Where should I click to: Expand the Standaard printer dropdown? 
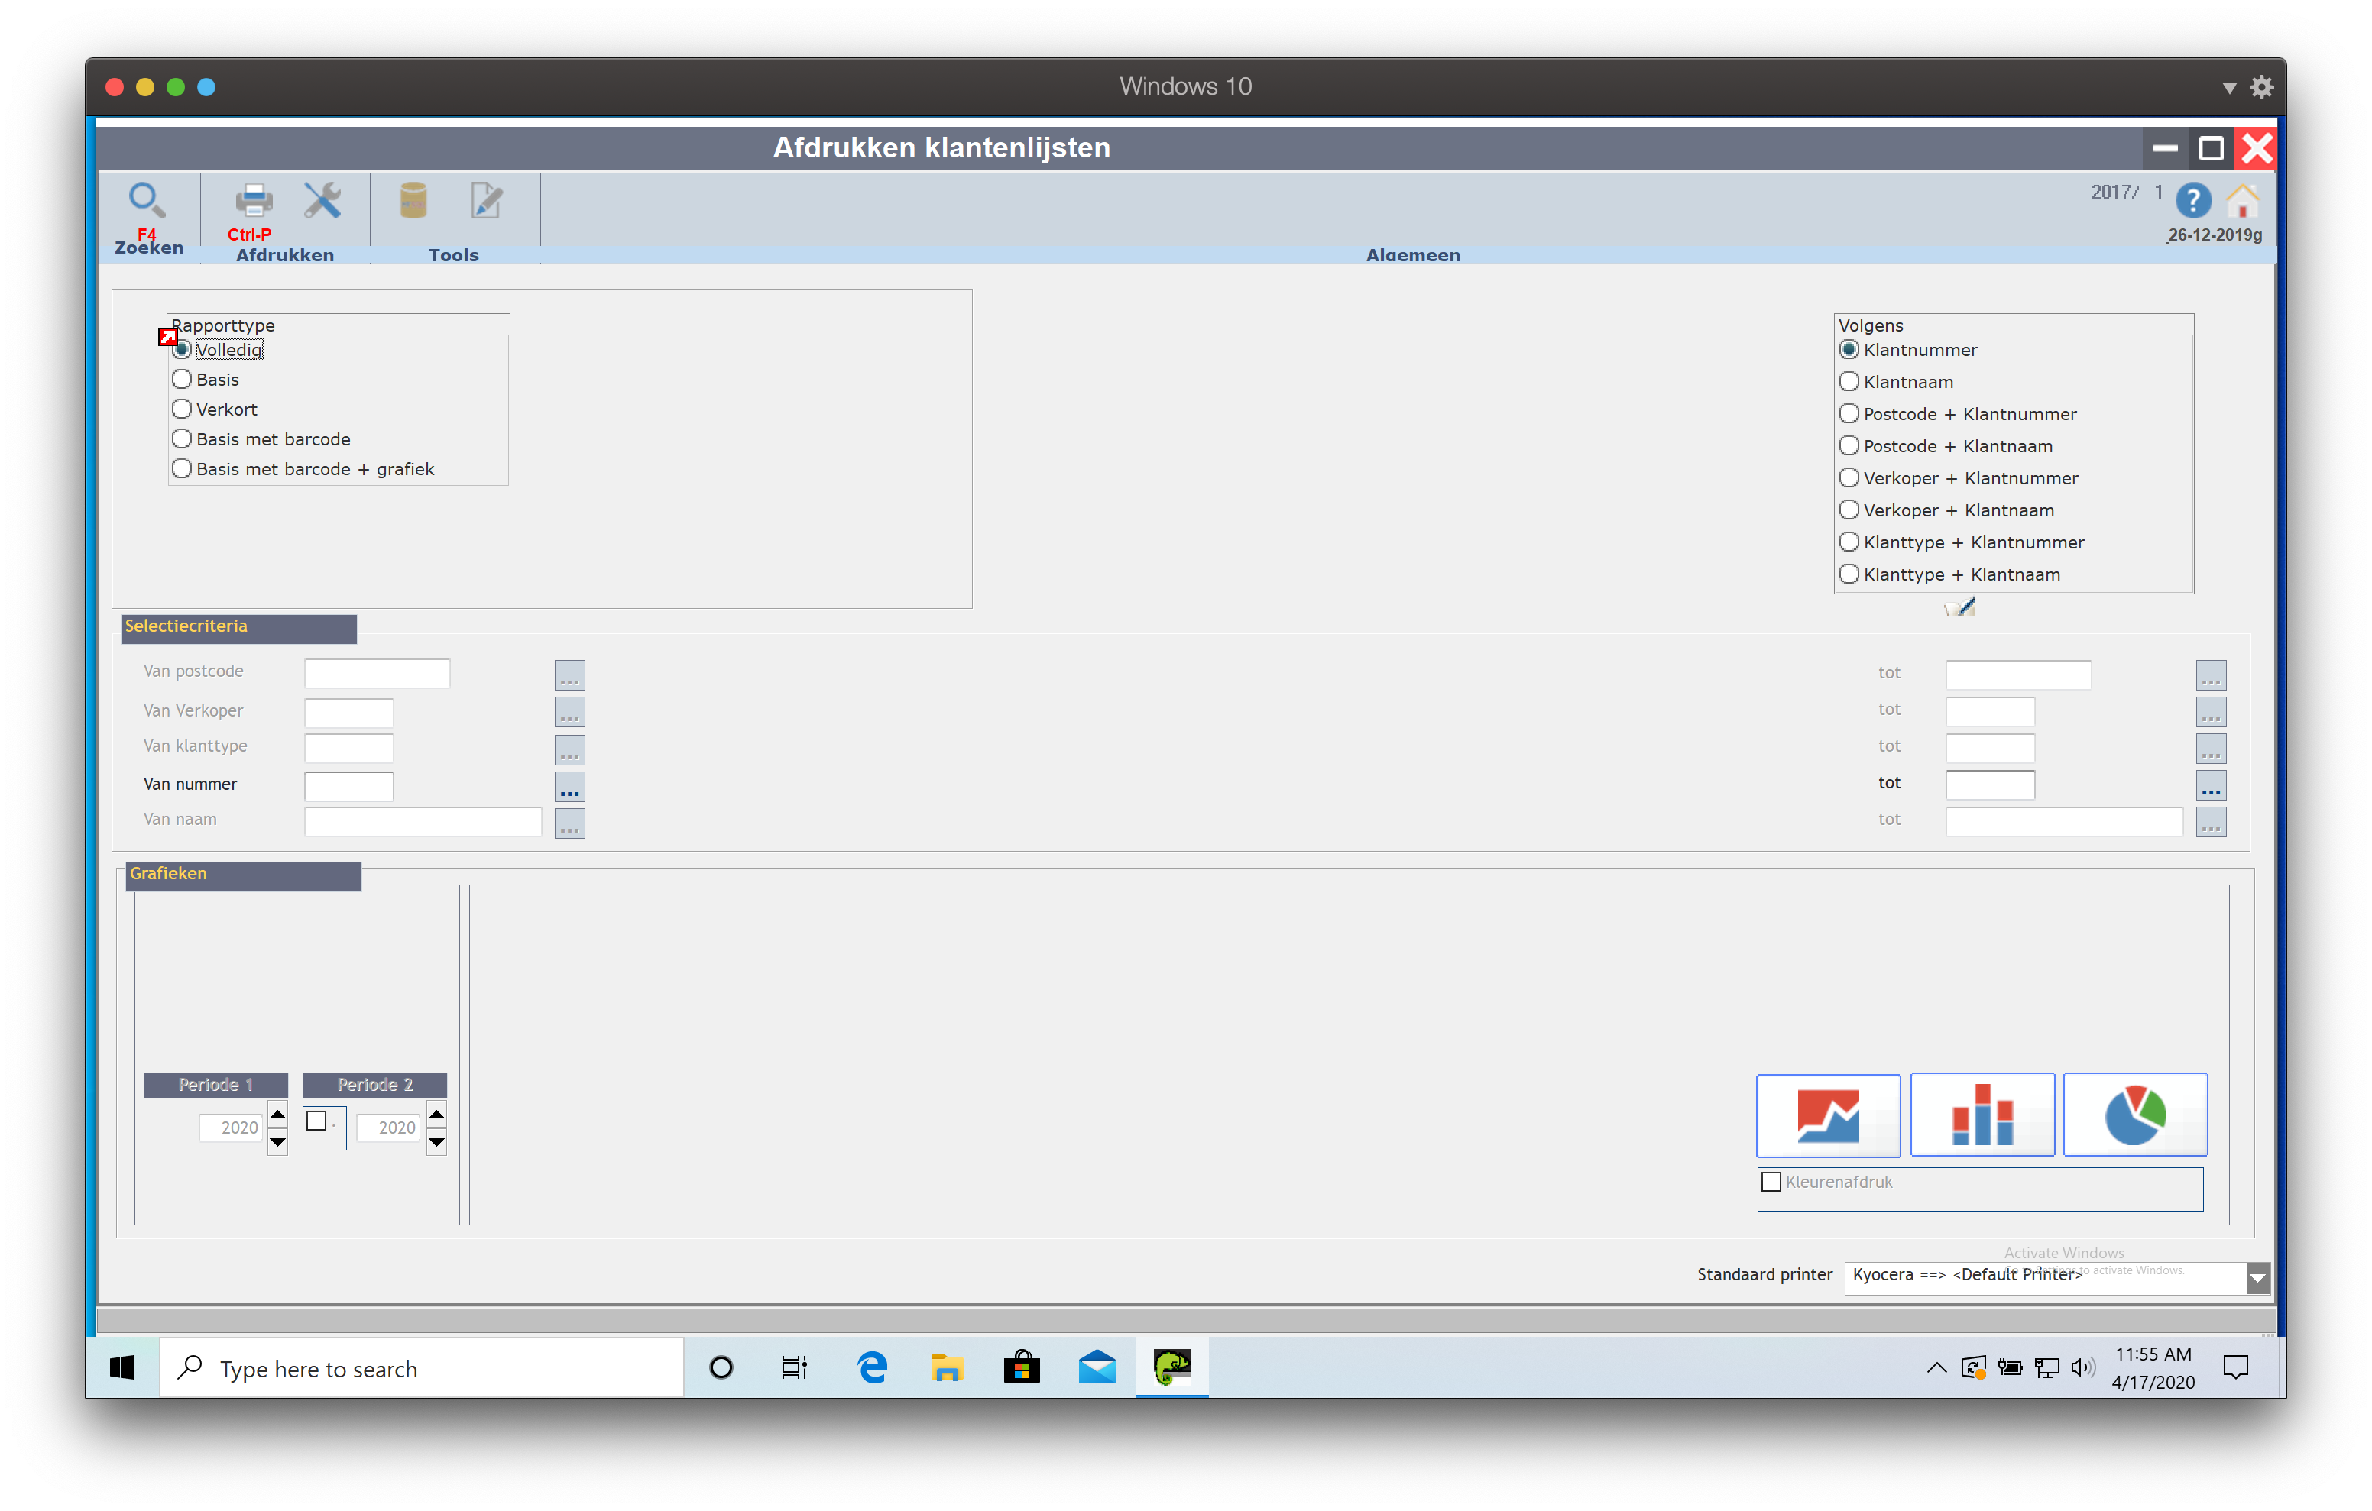point(2257,1277)
